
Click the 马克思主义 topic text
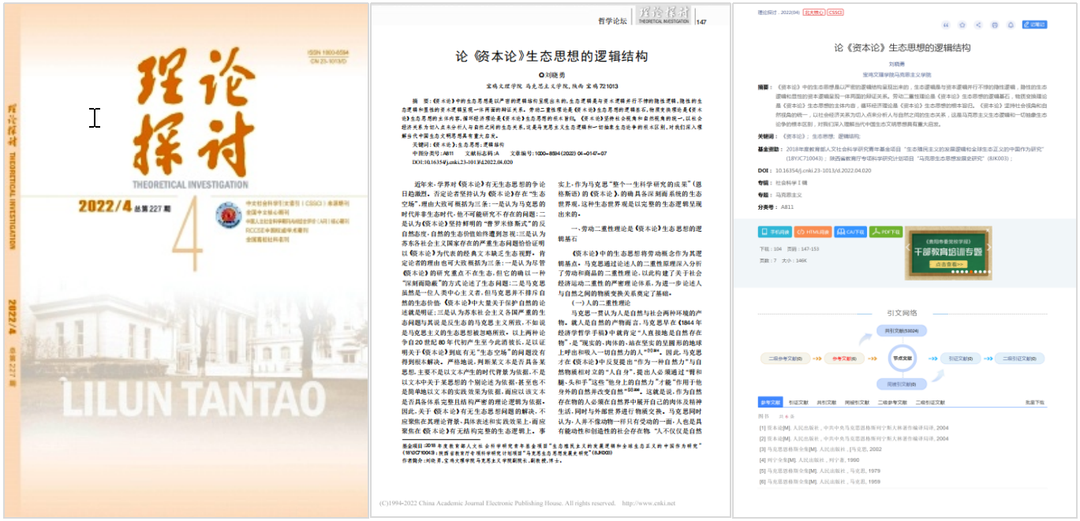(x=789, y=195)
